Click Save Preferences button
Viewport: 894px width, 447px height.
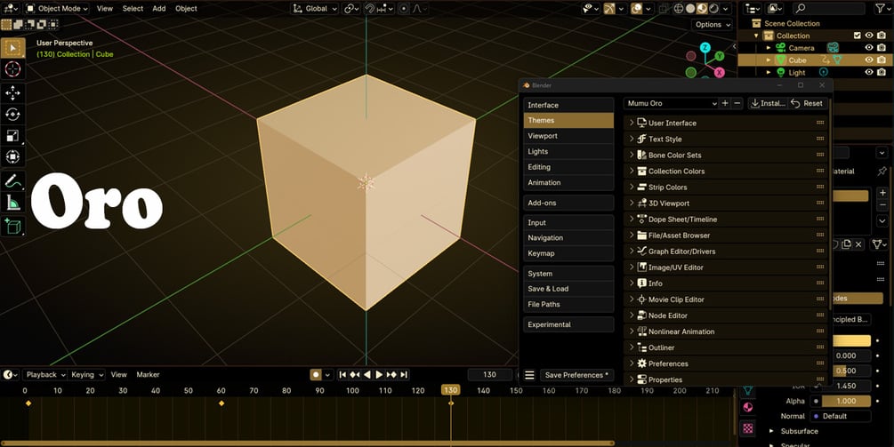tap(577, 375)
